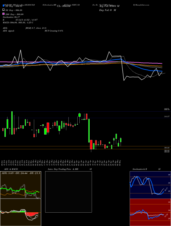Click the 'SI 14/3: 41.32 / 41.07' reading

click(x=26, y=20)
